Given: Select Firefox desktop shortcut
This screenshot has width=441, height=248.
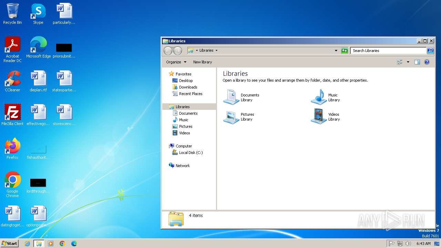Looking at the screenshot, I should 12,149.
